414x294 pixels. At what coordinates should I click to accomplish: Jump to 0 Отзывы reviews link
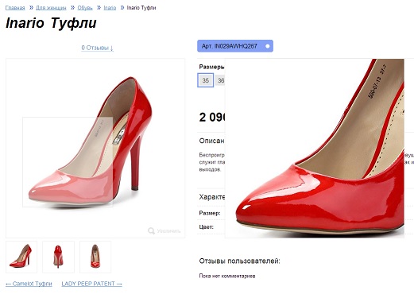point(98,48)
